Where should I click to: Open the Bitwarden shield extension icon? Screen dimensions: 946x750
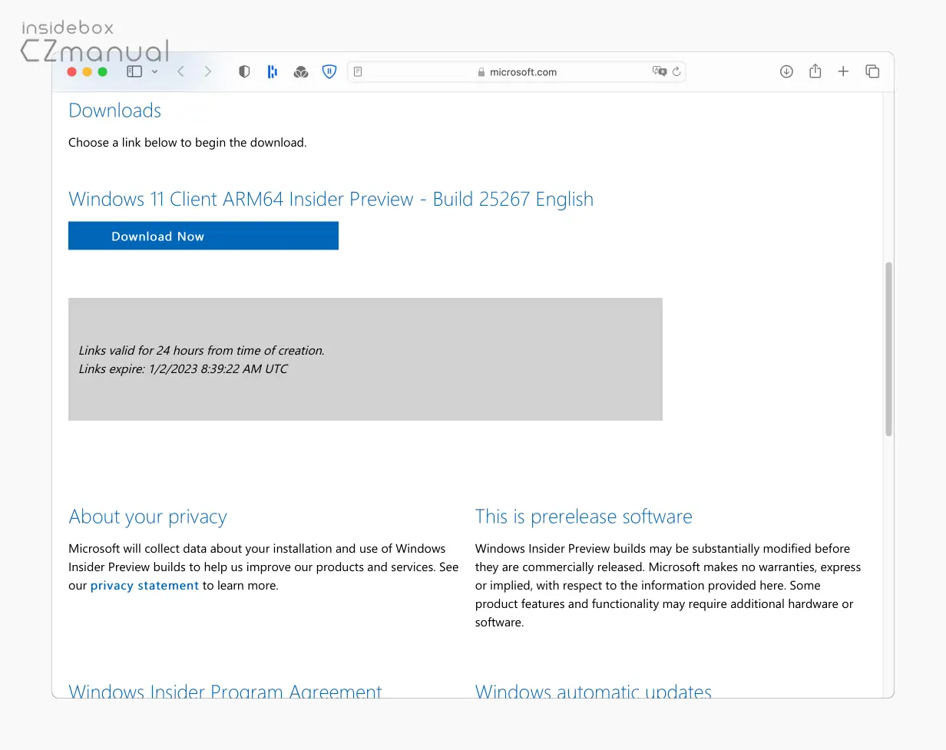(329, 71)
